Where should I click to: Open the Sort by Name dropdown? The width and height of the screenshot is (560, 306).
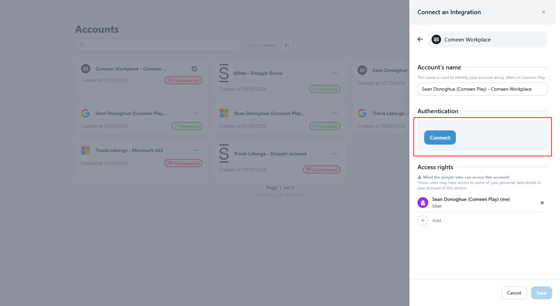262,45
